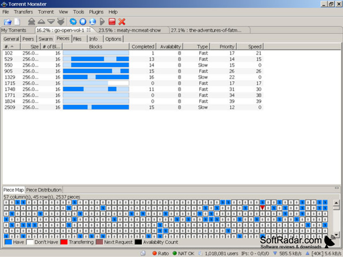Click the status bar document icon

(143, 253)
